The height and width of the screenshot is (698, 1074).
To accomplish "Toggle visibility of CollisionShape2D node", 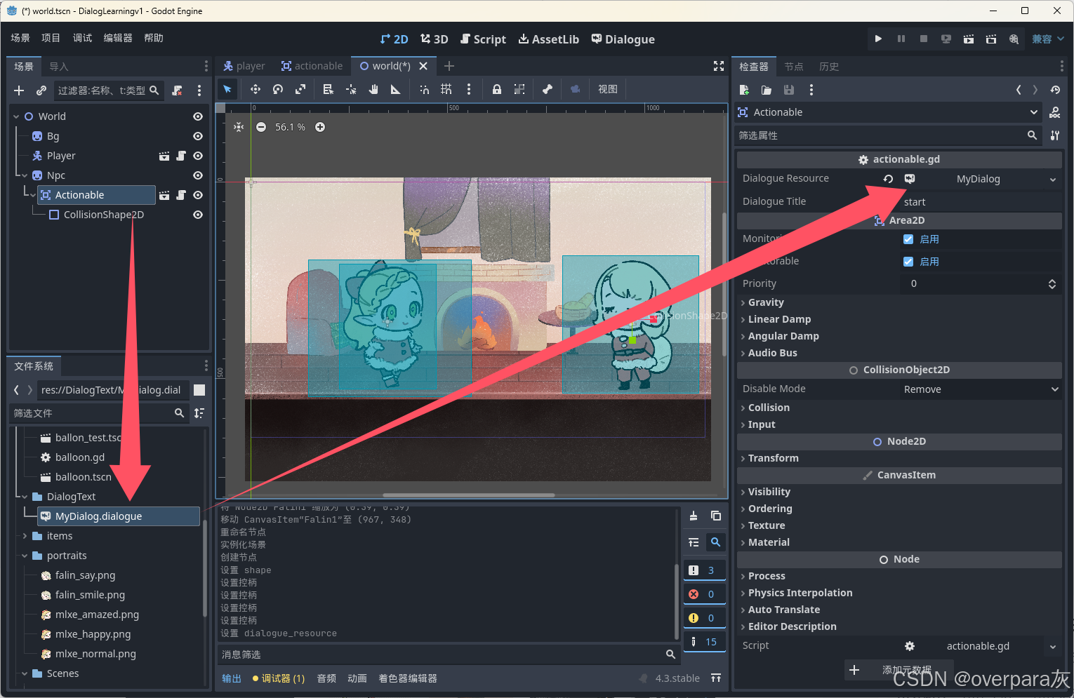I will 198,215.
